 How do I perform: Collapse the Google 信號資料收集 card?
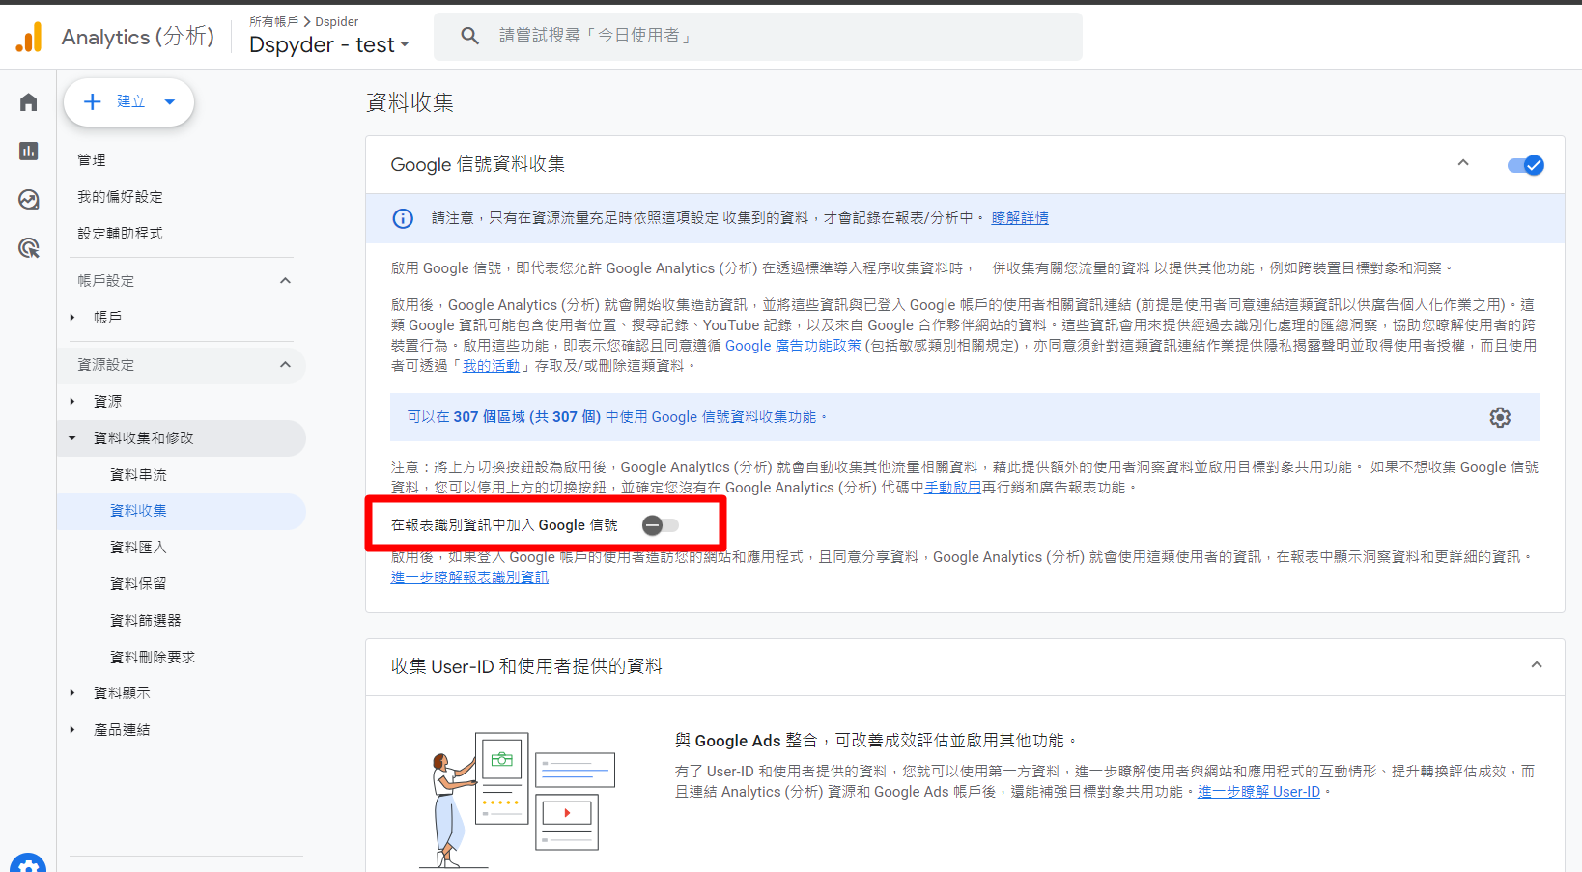coord(1463,163)
